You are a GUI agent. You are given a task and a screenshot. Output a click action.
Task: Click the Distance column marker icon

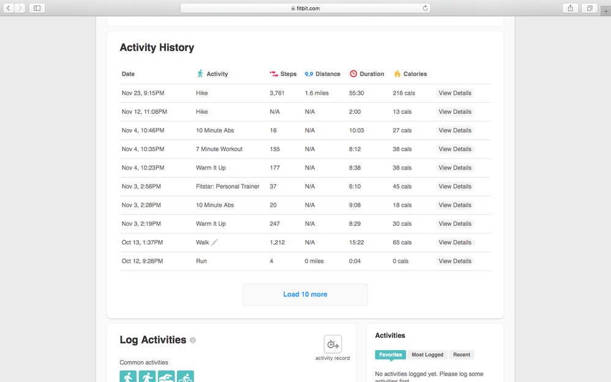309,73
